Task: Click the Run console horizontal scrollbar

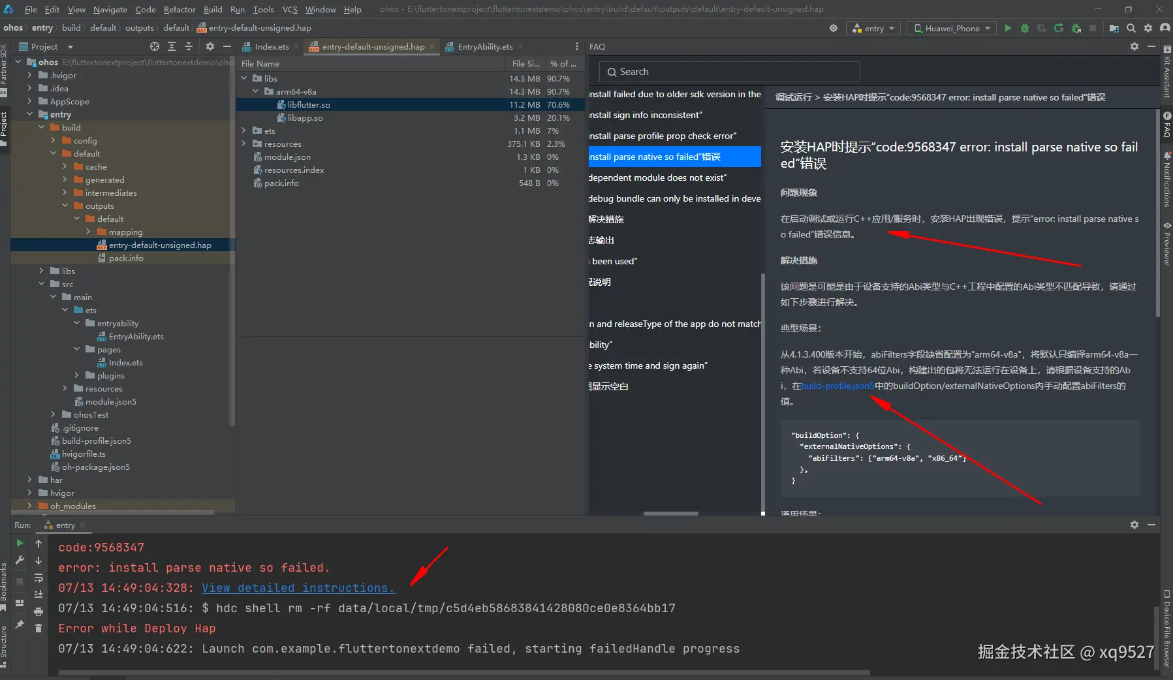Action: pos(464,673)
